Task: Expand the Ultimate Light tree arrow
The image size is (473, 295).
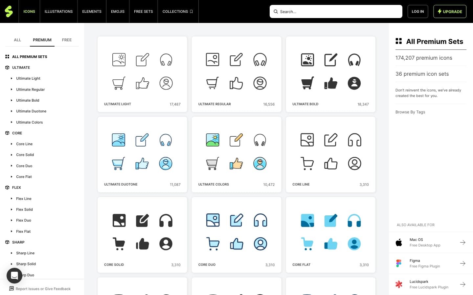Action: pos(11,78)
